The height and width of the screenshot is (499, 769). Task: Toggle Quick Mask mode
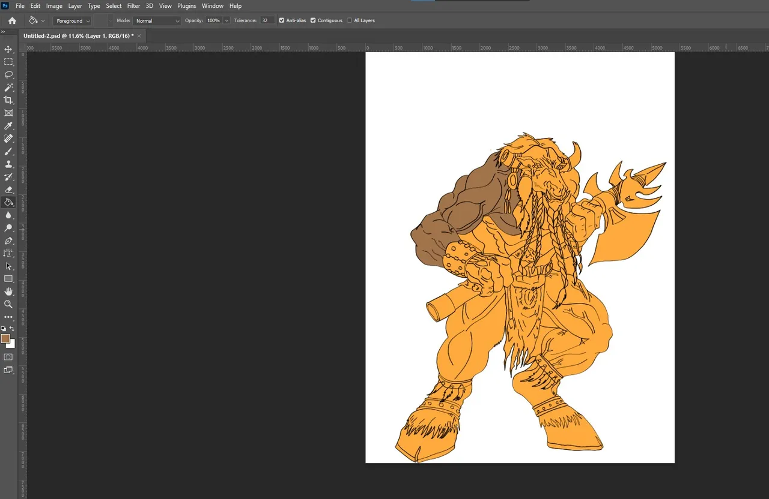point(8,357)
